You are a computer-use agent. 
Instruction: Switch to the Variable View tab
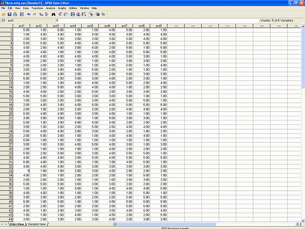coord(36,224)
